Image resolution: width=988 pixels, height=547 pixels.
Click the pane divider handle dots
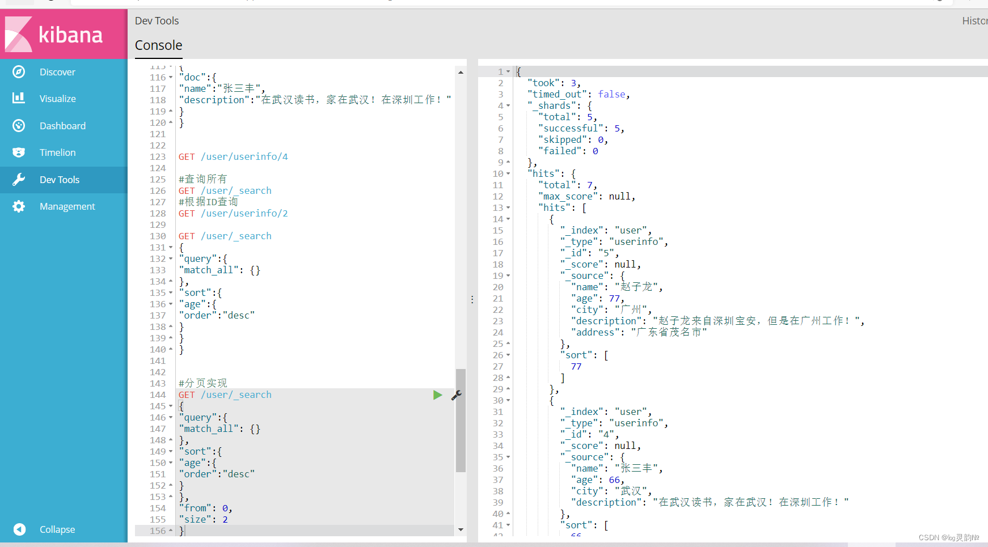[x=472, y=299]
